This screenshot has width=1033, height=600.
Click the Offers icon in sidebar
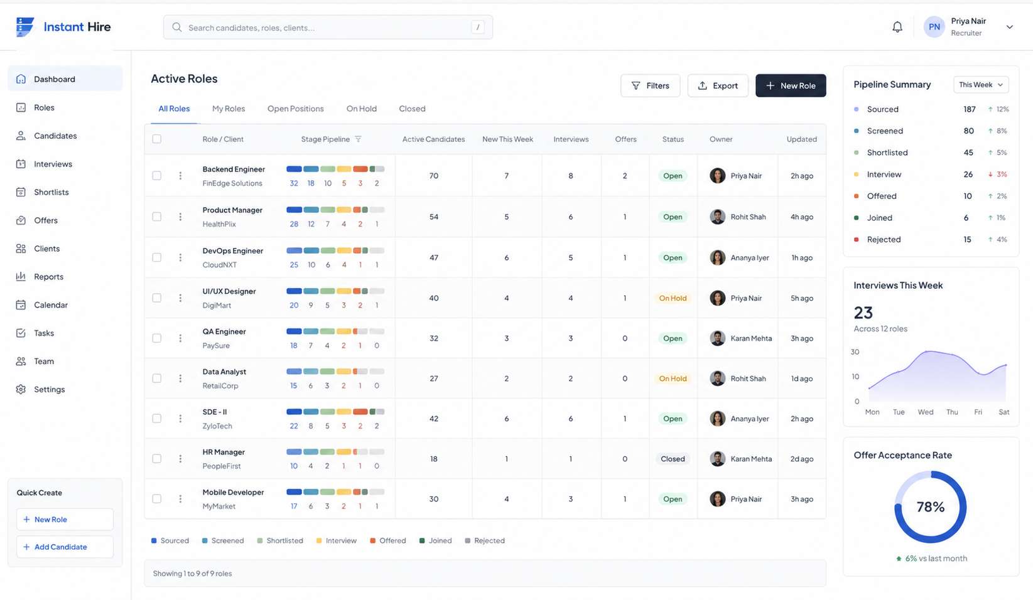click(x=21, y=220)
